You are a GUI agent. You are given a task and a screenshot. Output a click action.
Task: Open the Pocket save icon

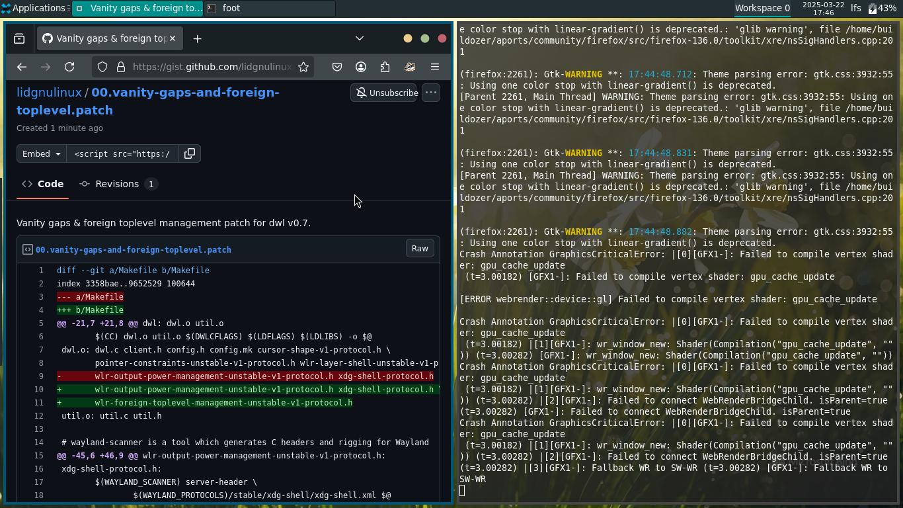pos(337,67)
